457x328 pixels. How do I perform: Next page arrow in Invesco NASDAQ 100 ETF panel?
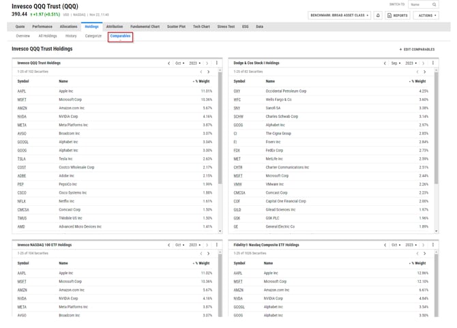pyautogui.click(x=208, y=254)
